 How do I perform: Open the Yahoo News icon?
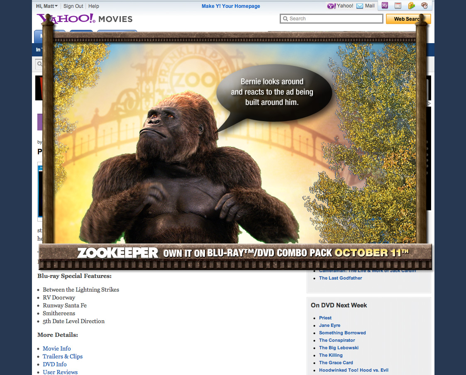398,5
